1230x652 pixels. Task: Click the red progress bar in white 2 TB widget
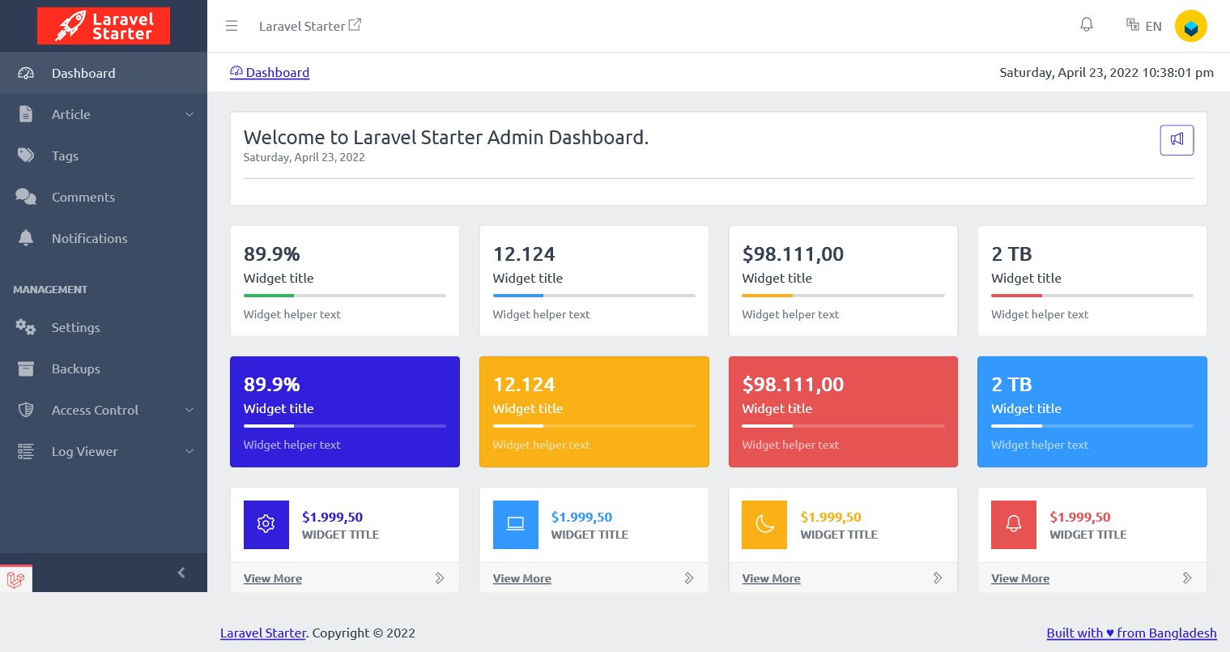point(1016,296)
